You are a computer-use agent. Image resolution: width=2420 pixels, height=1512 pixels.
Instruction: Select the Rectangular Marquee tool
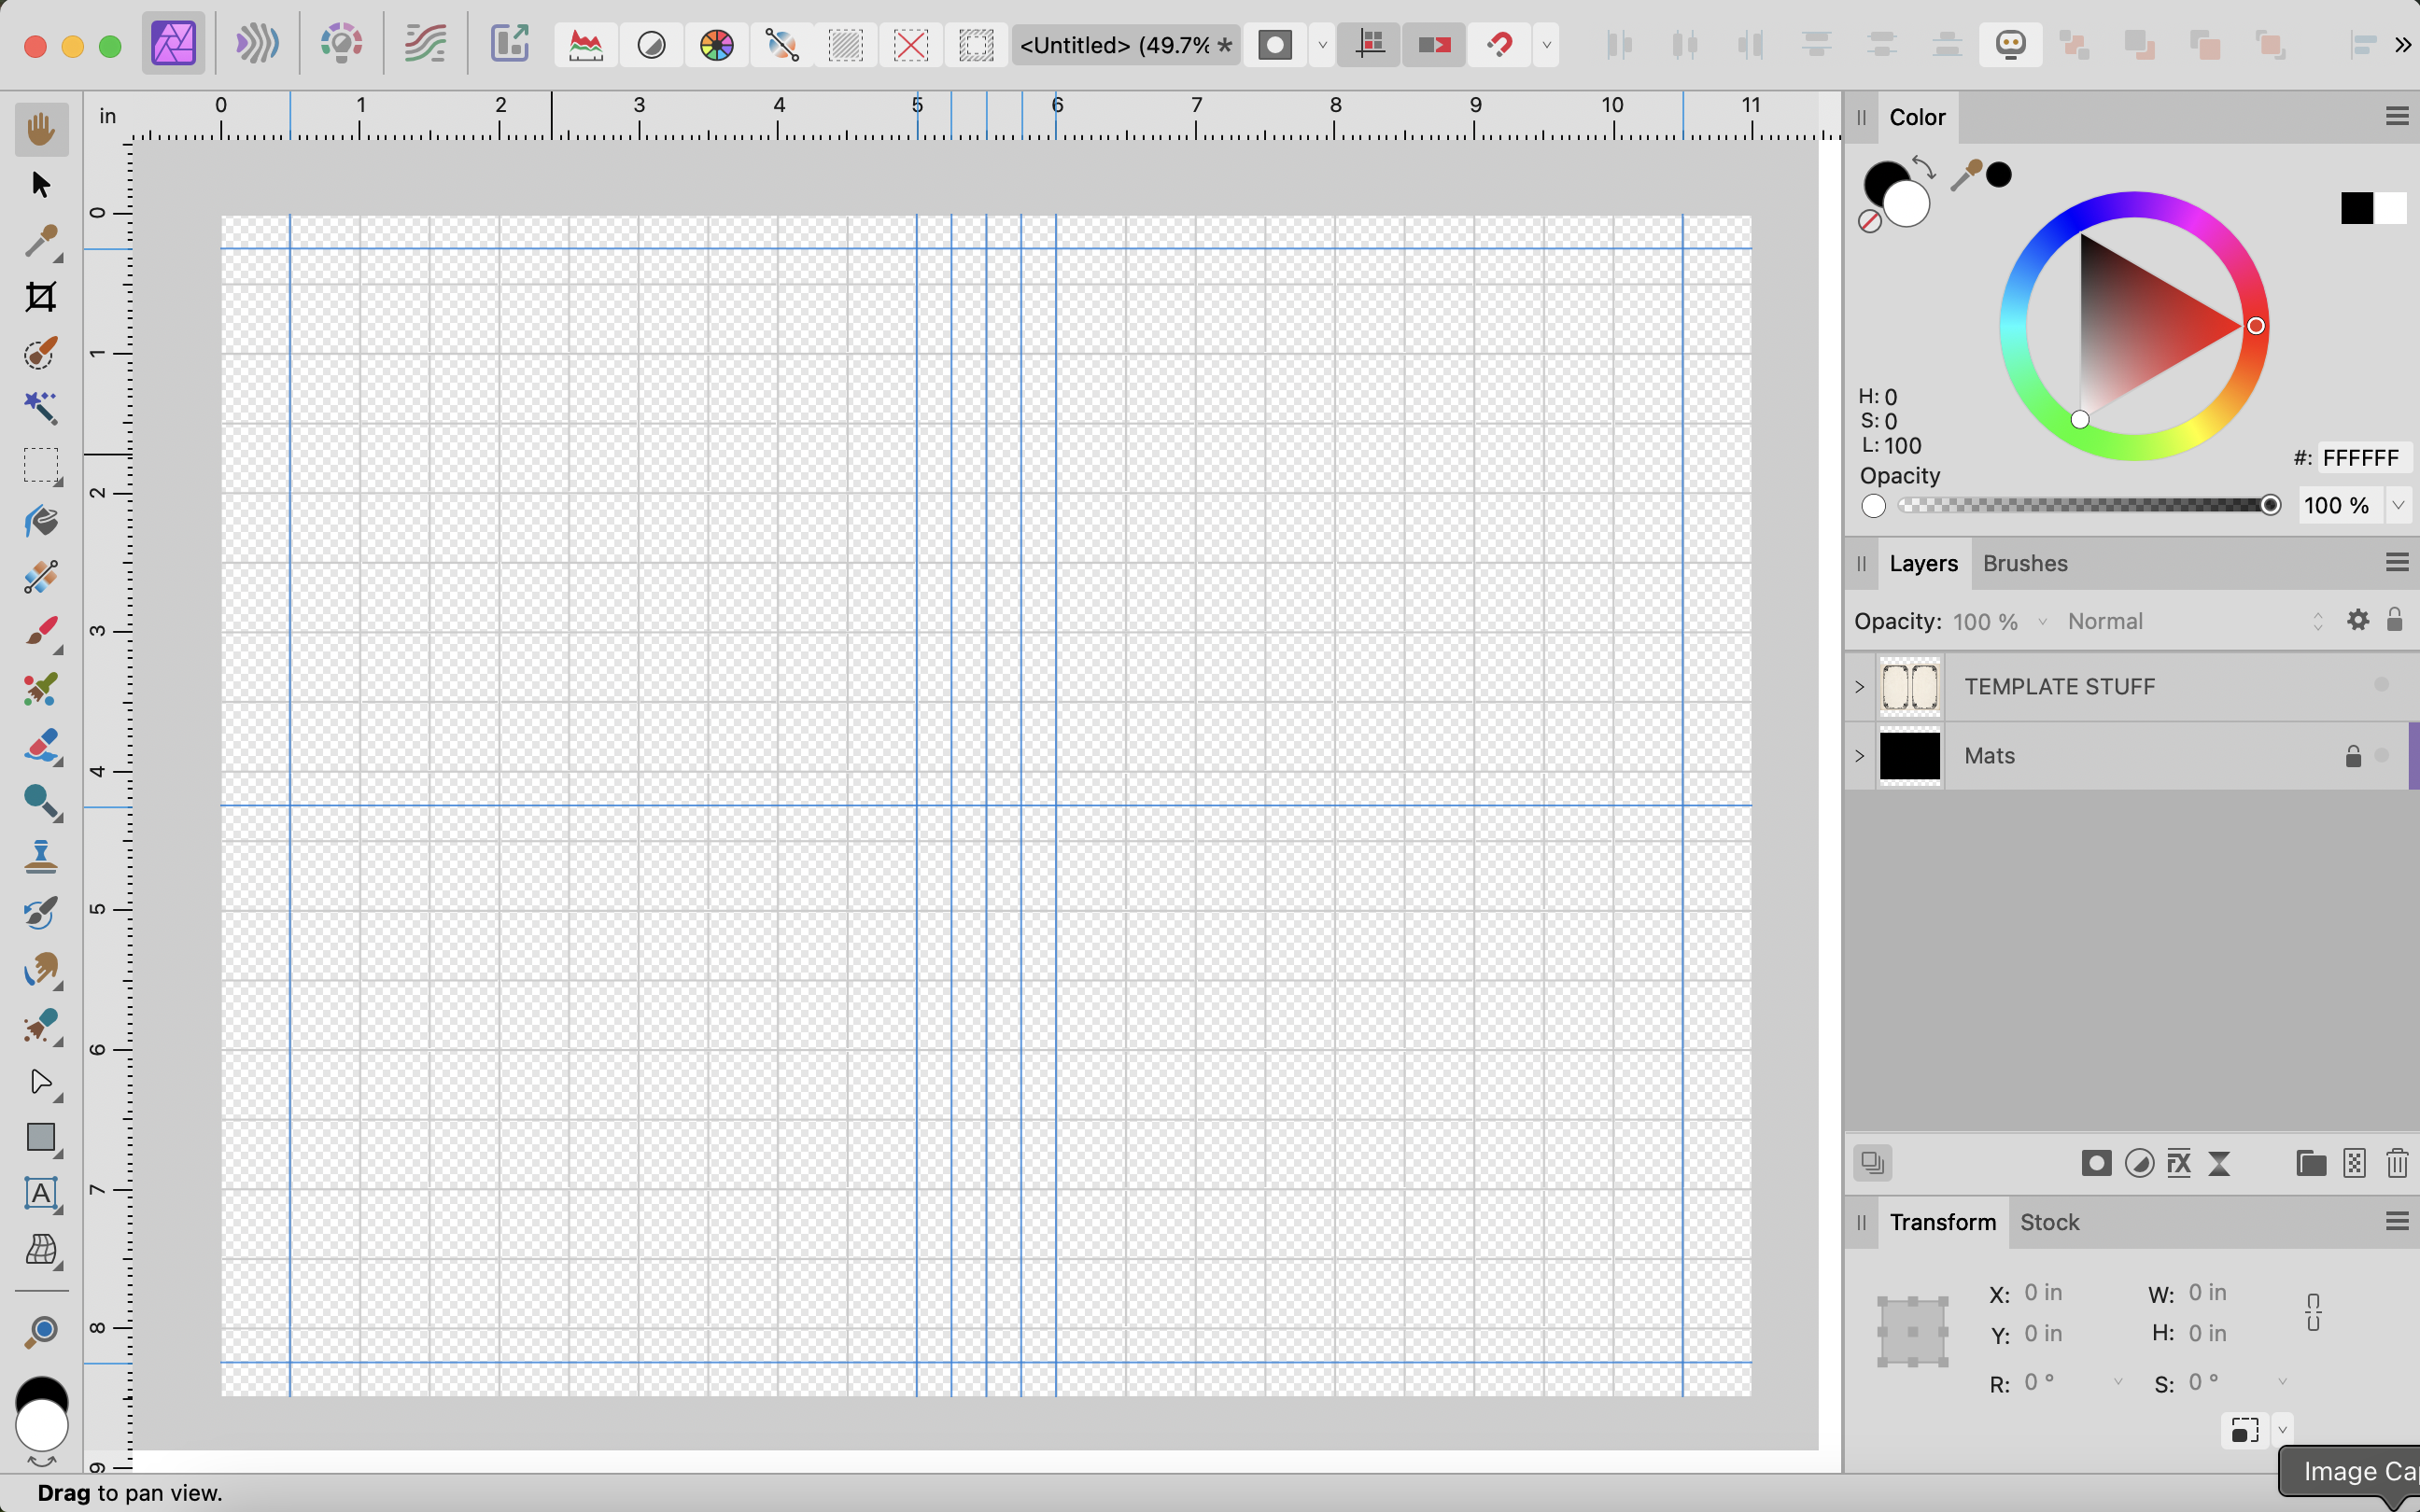click(x=41, y=465)
